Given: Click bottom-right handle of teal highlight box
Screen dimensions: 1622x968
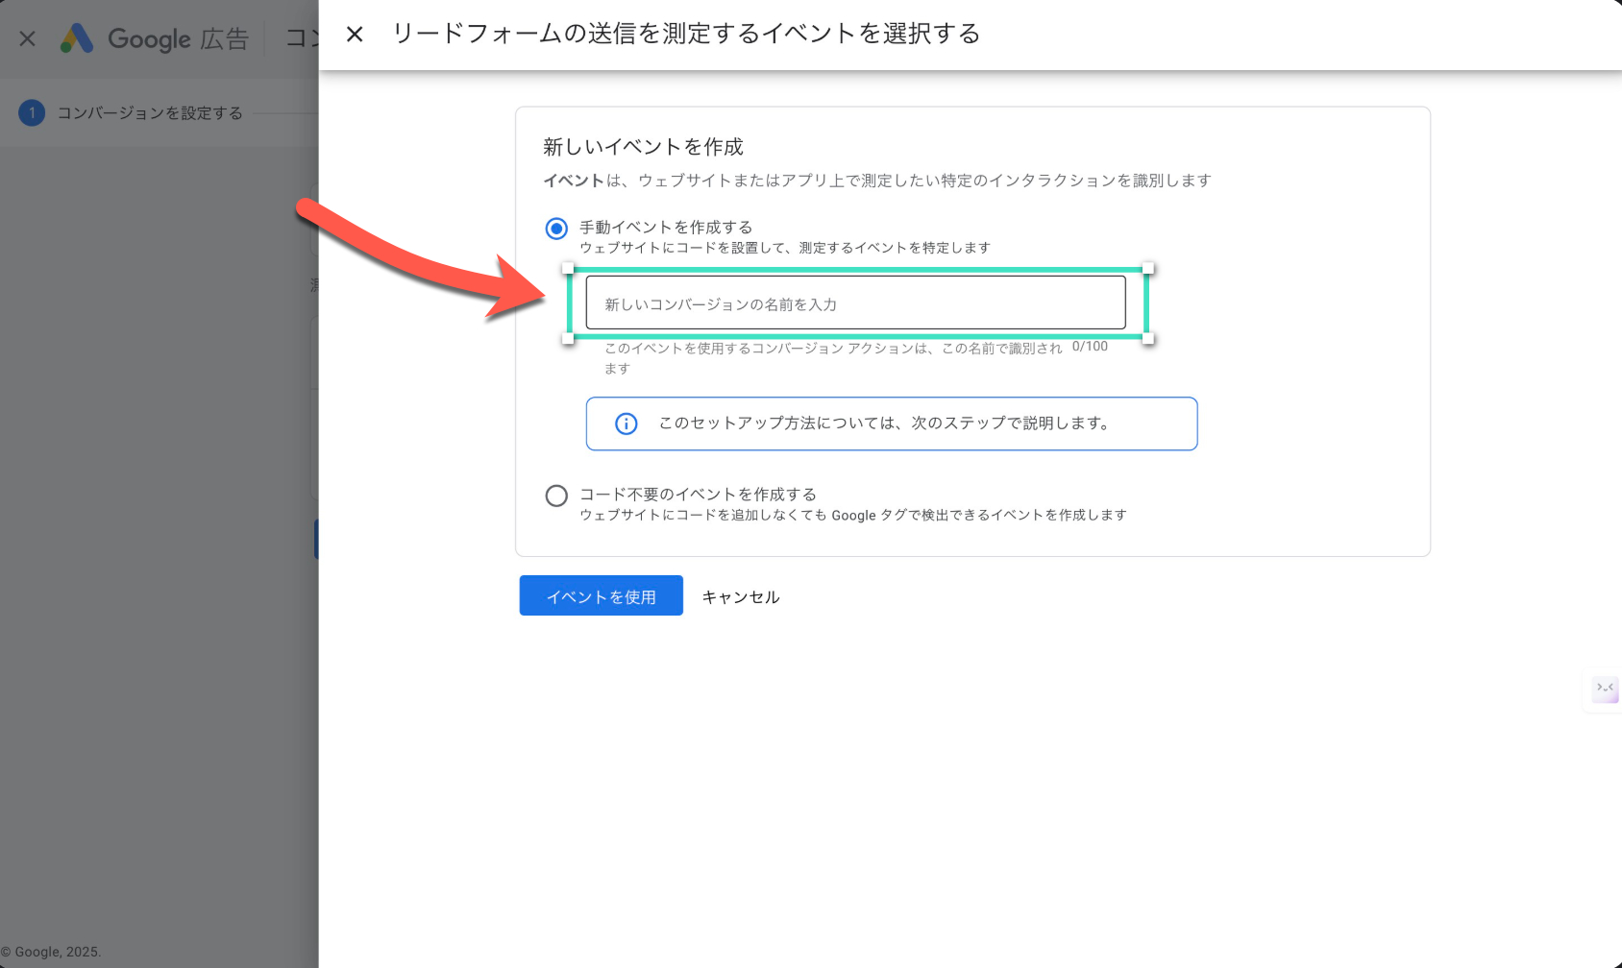Looking at the screenshot, I should click(x=1148, y=338).
